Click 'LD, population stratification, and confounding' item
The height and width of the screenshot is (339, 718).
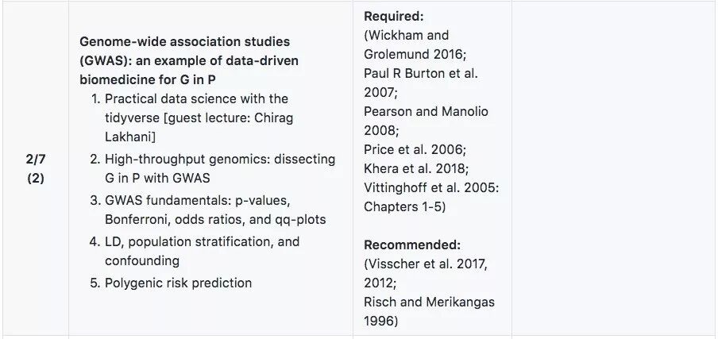pos(202,241)
